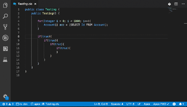Click the 'i++' increment on line 4
The image size is (187, 107).
(x=85, y=21)
